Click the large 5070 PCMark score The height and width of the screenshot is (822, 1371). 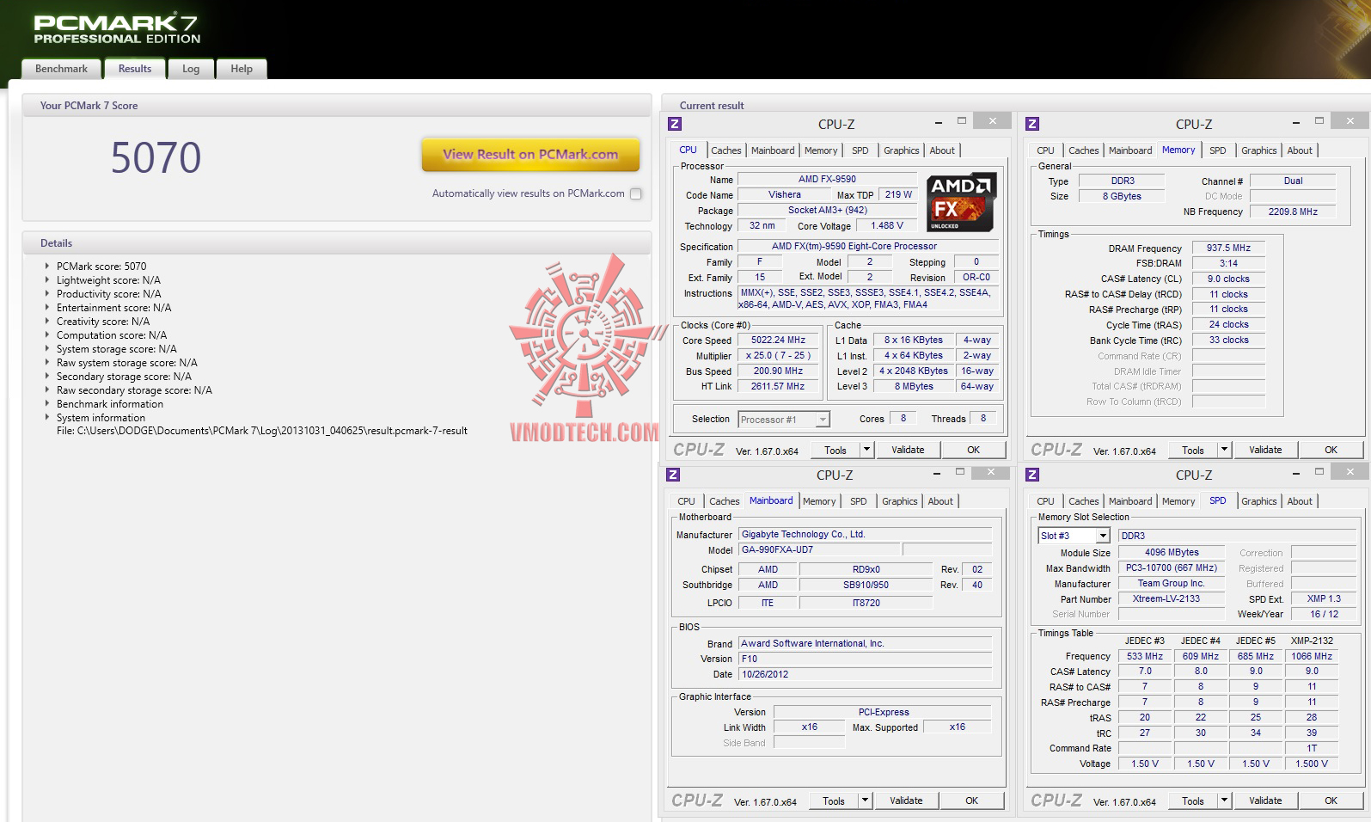click(156, 158)
